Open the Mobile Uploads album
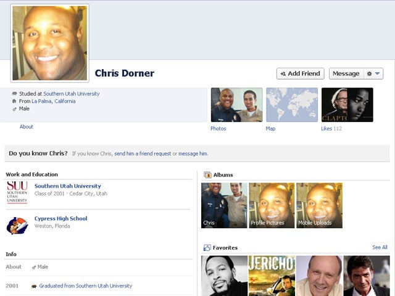The height and width of the screenshot is (296, 395). [x=319, y=205]
